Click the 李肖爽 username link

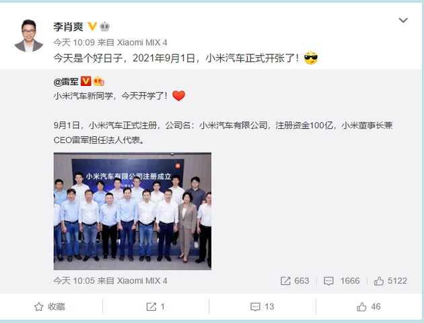[68, 27]
